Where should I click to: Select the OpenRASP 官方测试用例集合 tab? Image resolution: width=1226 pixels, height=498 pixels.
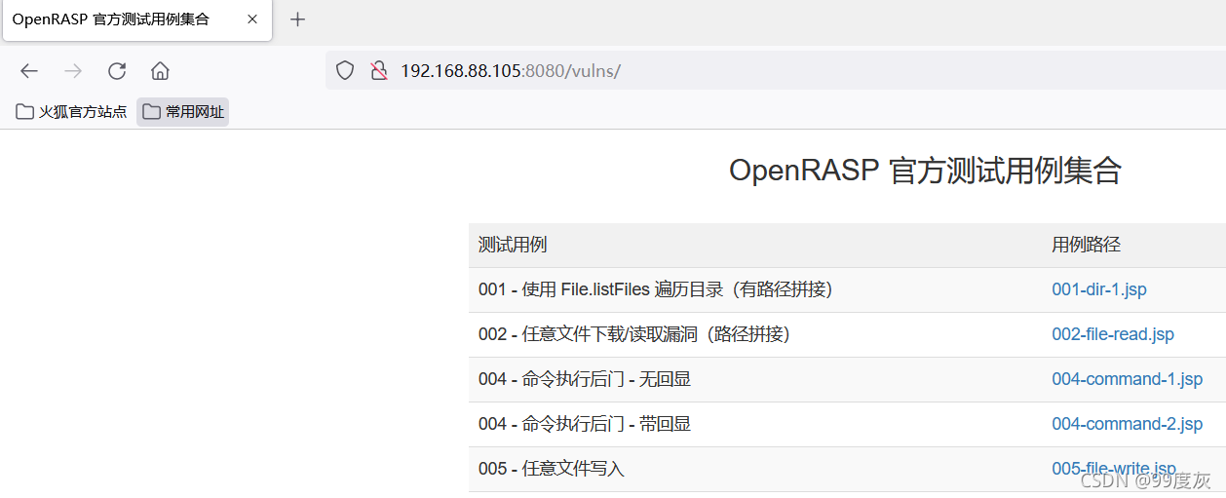point(137,19)
